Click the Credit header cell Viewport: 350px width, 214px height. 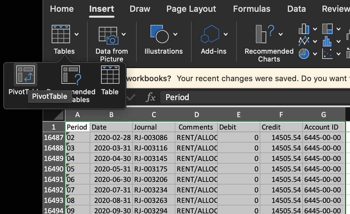pos(281,127)
